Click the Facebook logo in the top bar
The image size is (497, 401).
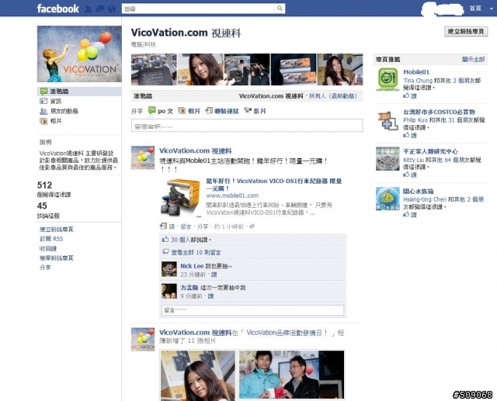(57, 9)
